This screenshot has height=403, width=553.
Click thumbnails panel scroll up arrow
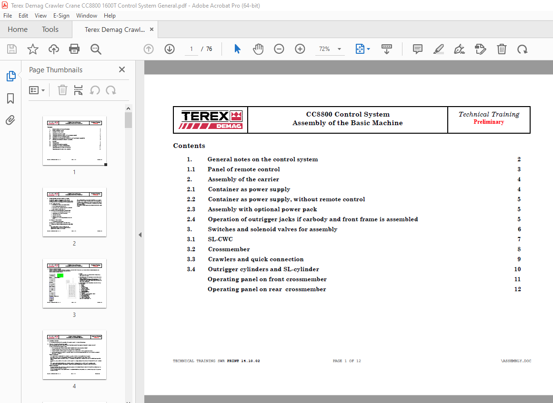pos(129,108)
